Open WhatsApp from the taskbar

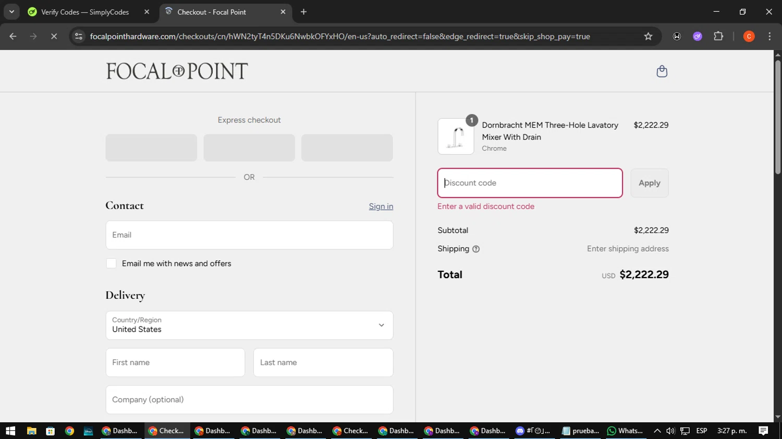point(625,431)
